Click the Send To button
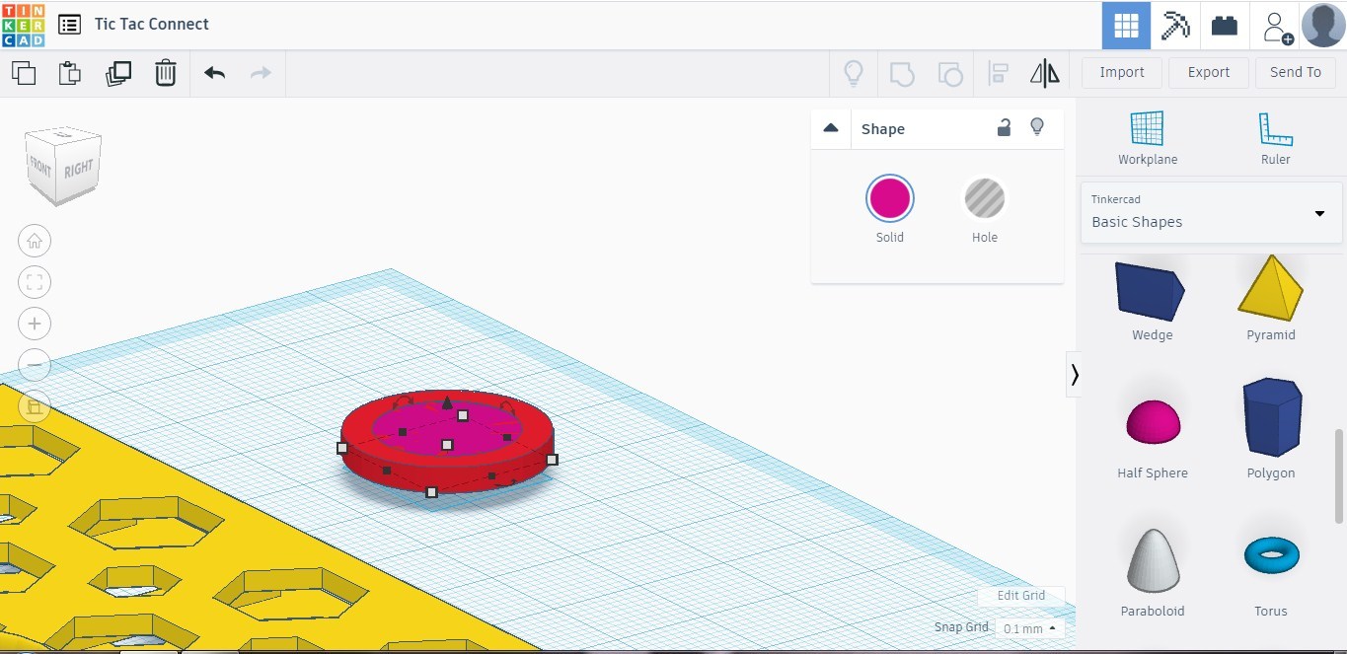The height and width of the screenshot is (654, 1347). coord(1296,72)
